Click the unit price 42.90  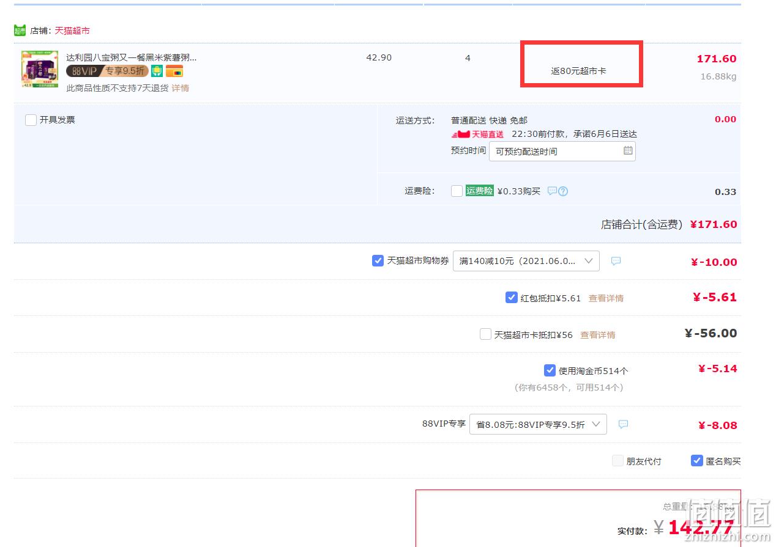[379, 57]
